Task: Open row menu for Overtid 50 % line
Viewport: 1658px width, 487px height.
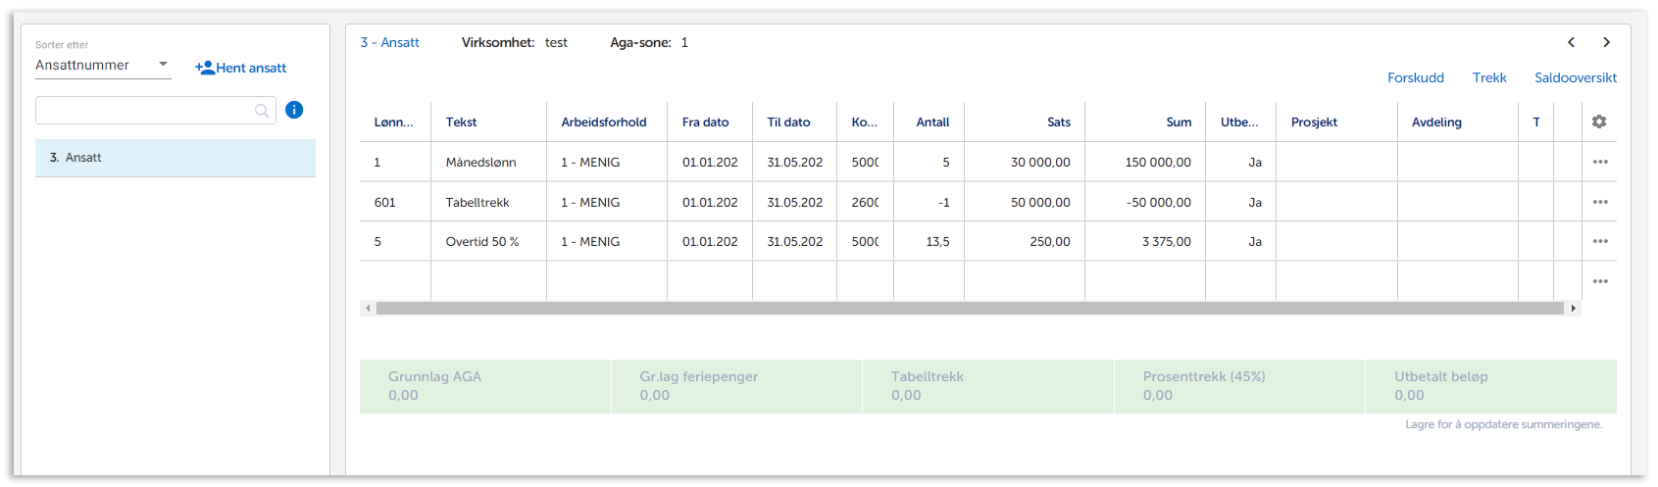Action: tap(1600, 241)
